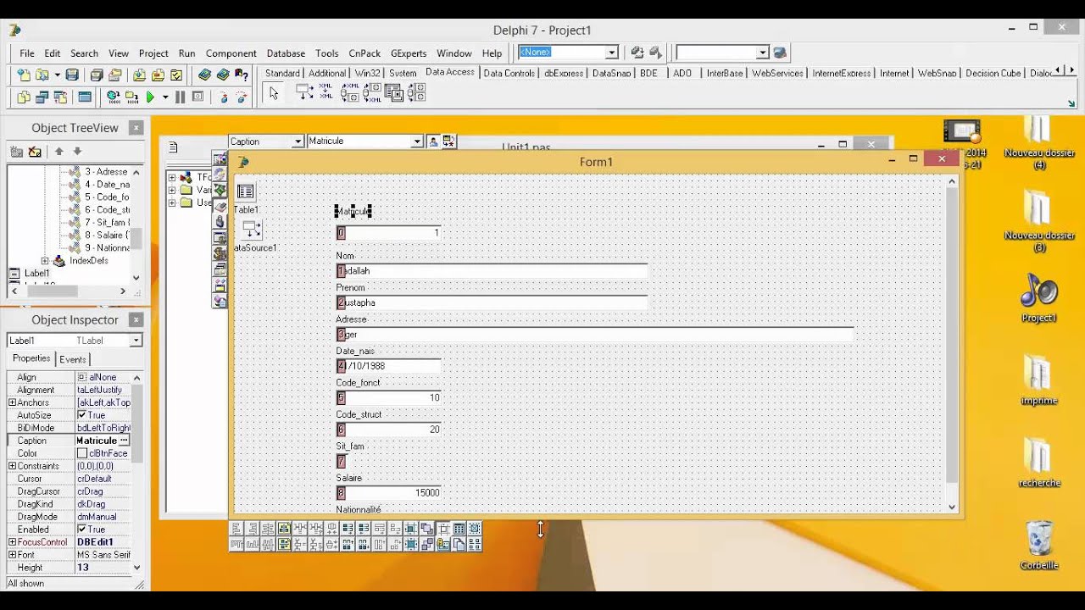Close the Object TreeView panel
This screenshot has height=610, width=1085.
[136, 128]
